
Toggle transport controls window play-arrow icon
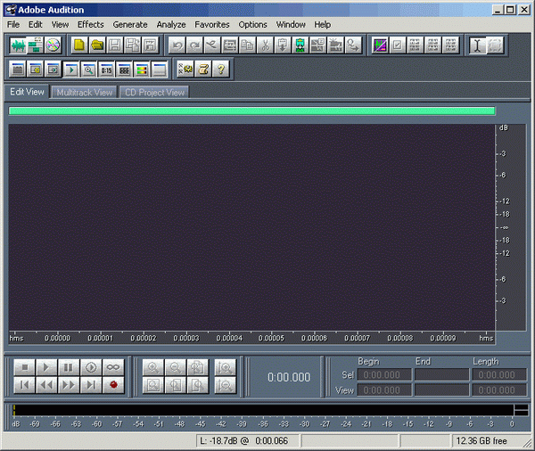(71, 70)
